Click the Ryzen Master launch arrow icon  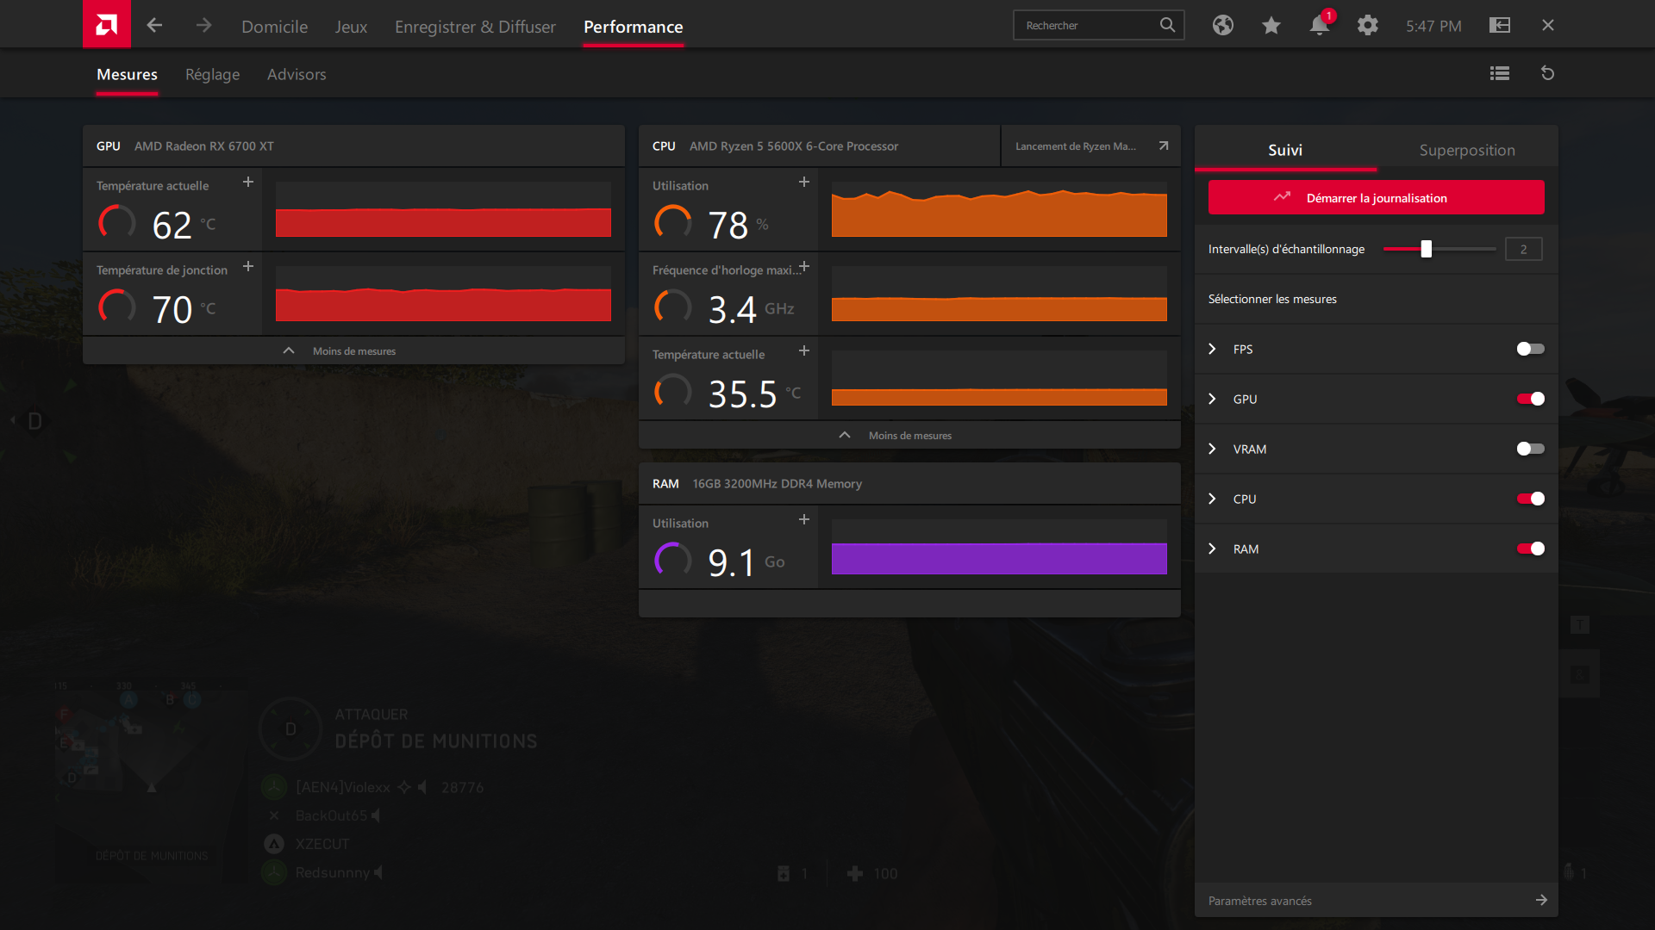click(1164, 146)
